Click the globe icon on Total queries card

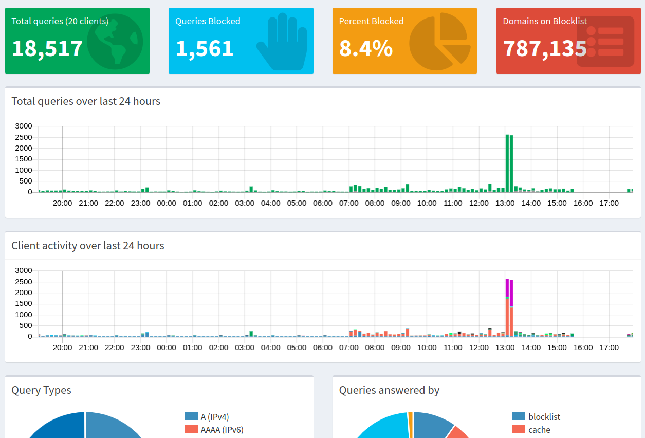pos(115,41)
